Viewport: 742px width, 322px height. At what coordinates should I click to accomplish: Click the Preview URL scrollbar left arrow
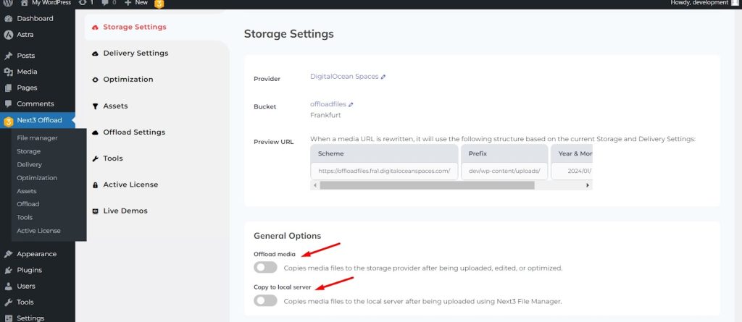coord(315,185)
